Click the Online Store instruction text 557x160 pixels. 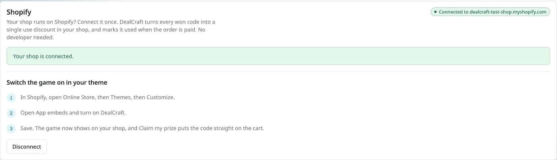[97, 97]
